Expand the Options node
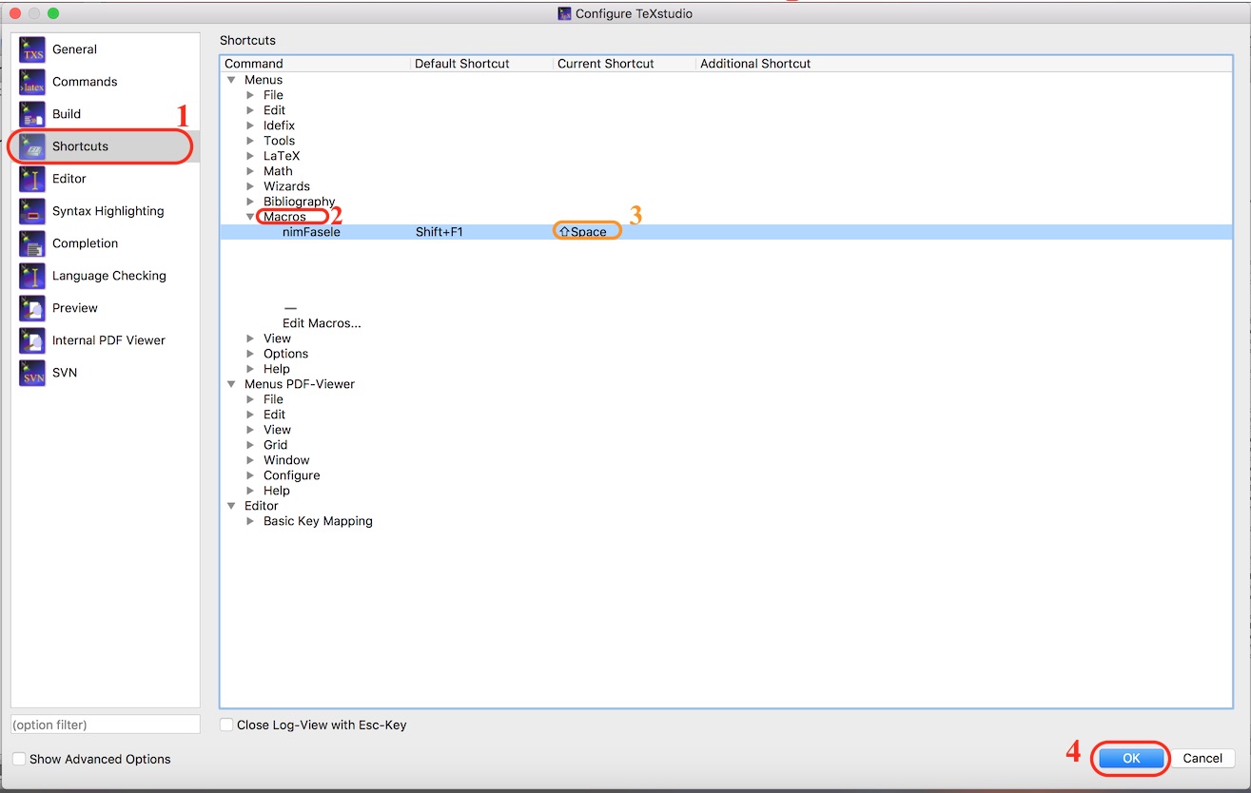This screenshot has height=793, width=1251. (251, 354)
